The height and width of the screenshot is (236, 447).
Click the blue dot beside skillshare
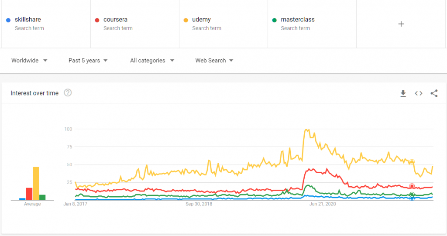pyautogui.click(x=9, y=20)
